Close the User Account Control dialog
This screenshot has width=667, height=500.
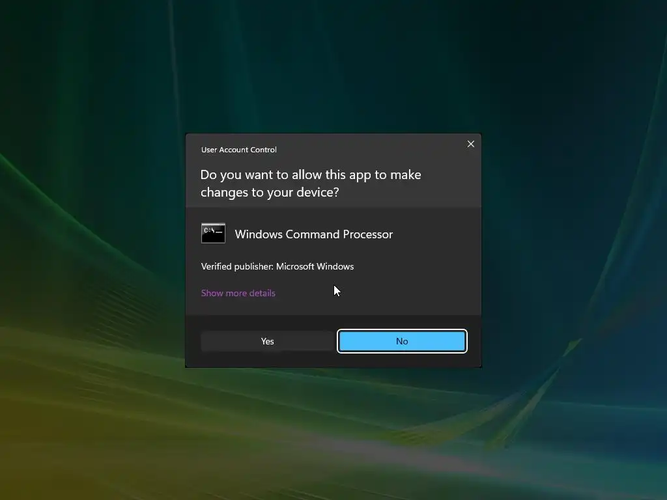tap(470, 144)
